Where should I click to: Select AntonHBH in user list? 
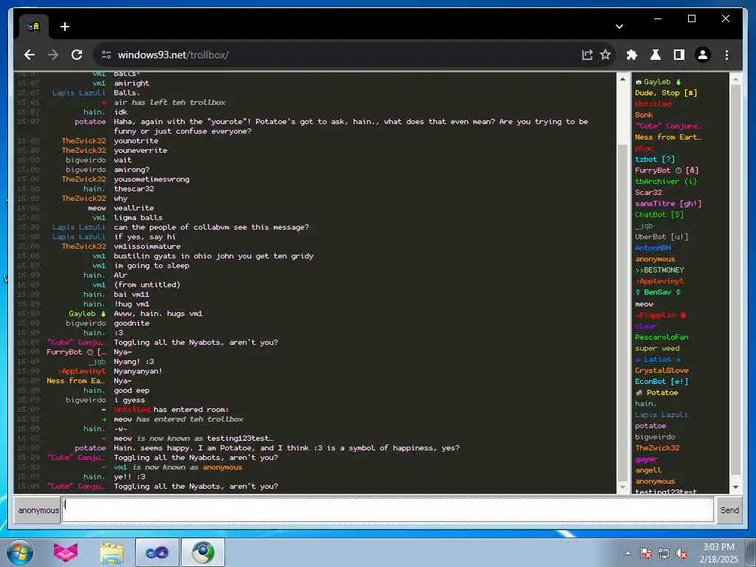[x=653, y=248]
